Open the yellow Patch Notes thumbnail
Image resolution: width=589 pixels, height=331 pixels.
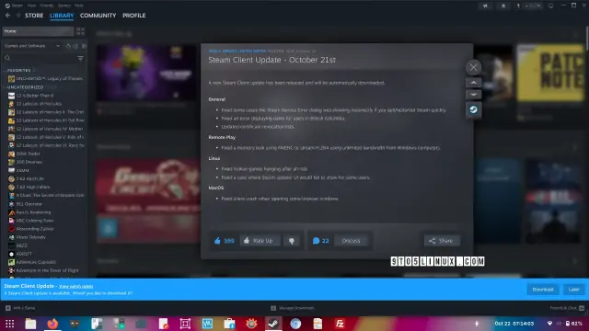[550, 74]
